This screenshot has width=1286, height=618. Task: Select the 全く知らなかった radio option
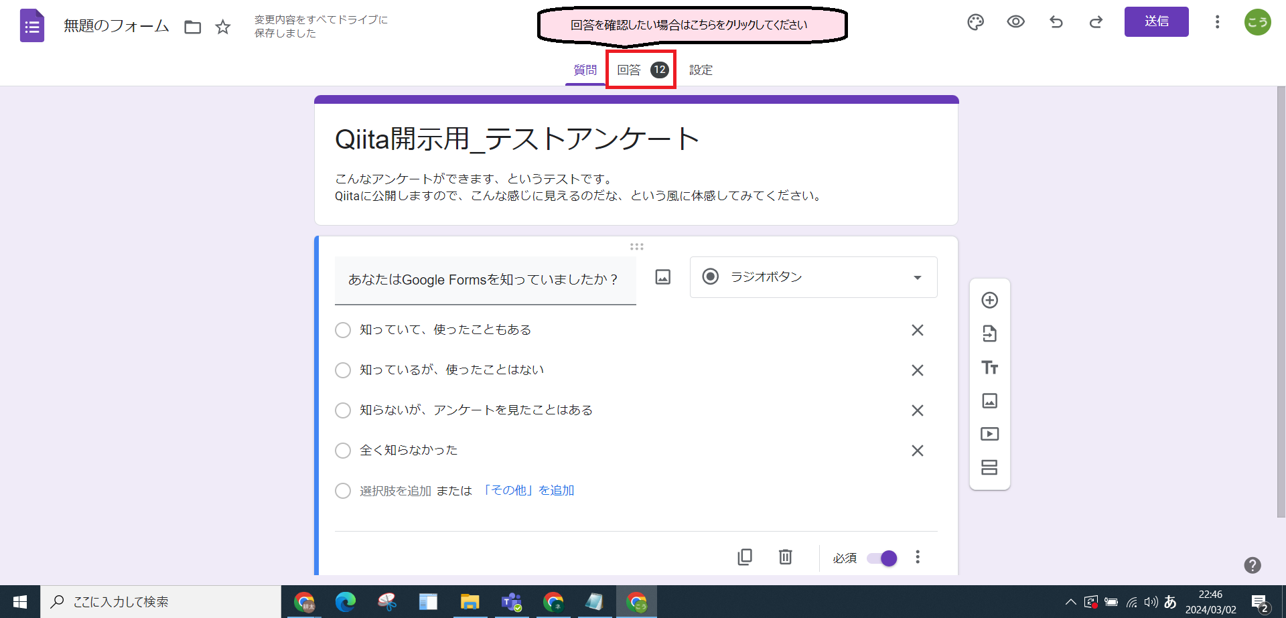(343, 450)
